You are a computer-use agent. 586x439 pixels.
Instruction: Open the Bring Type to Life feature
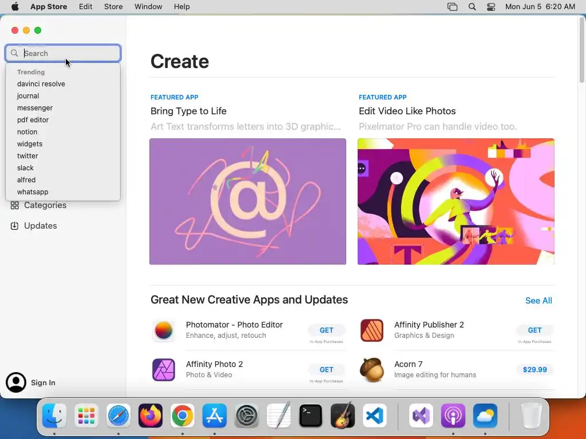click(x=188, y=111)
